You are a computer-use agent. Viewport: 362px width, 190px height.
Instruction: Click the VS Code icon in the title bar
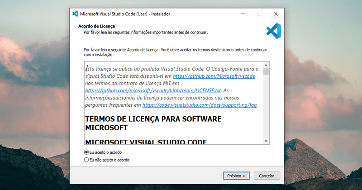tap(76, 14)
